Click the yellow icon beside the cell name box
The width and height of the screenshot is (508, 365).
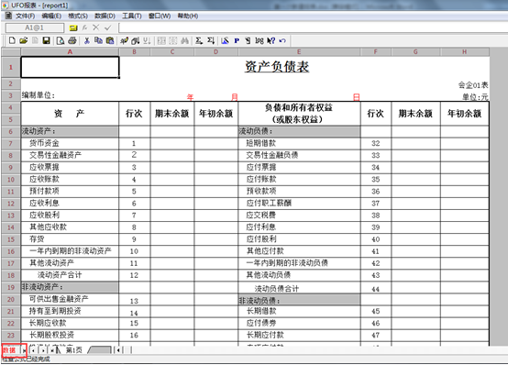coord(73,28)
